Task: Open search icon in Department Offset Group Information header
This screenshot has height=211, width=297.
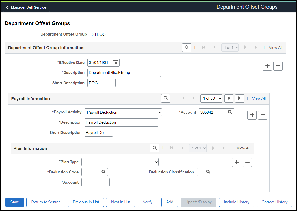Action: [187, 47]
